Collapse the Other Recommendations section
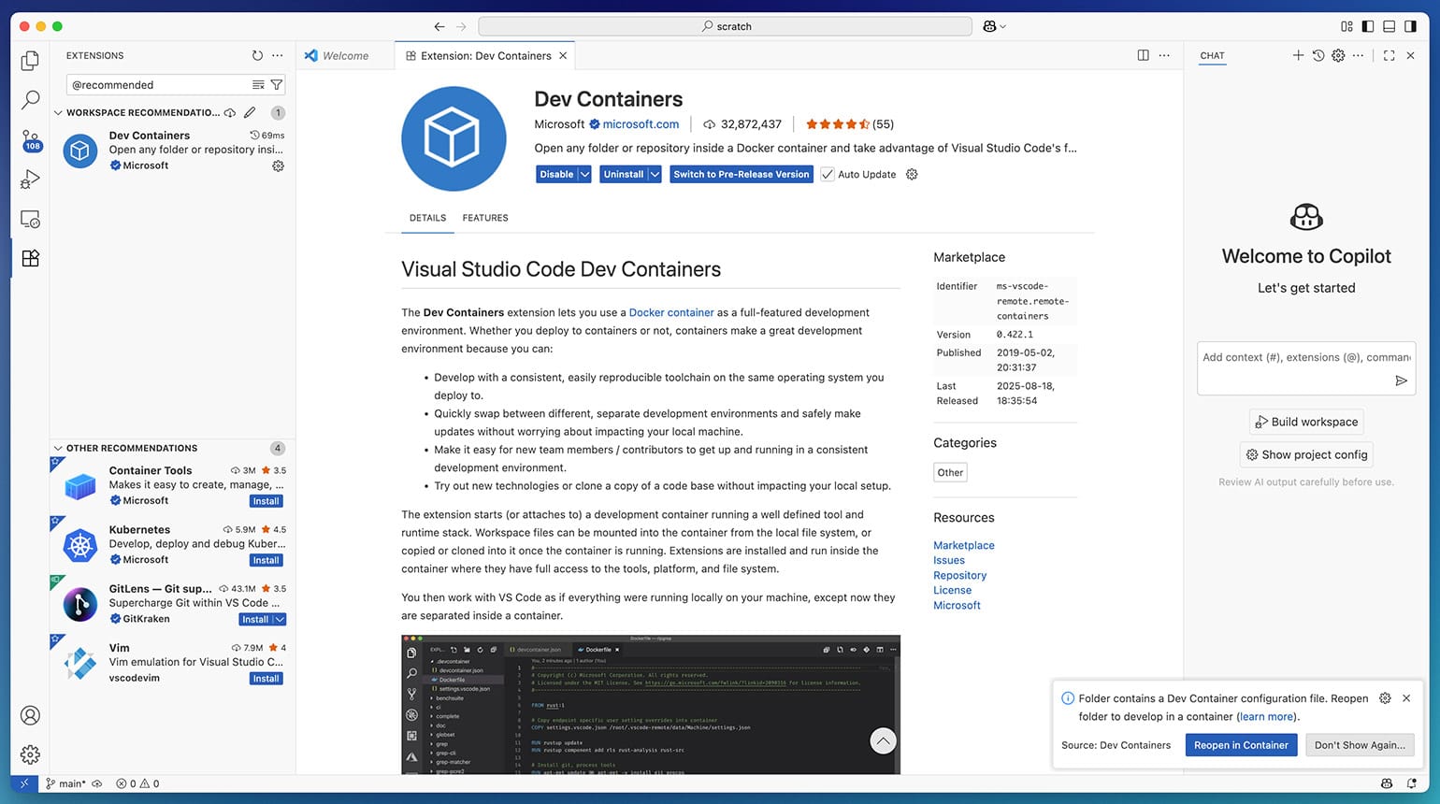 click(58, 449)
